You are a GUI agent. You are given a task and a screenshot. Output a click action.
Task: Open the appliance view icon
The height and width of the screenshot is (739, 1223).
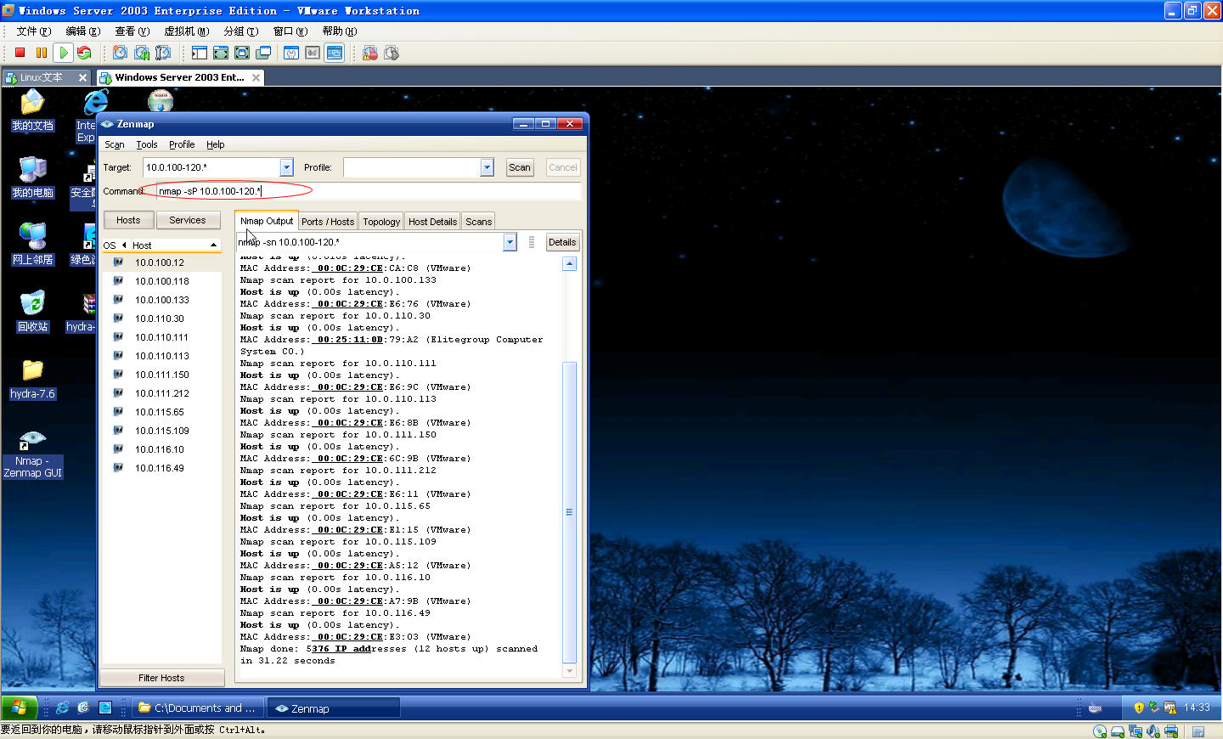point(313,53)
